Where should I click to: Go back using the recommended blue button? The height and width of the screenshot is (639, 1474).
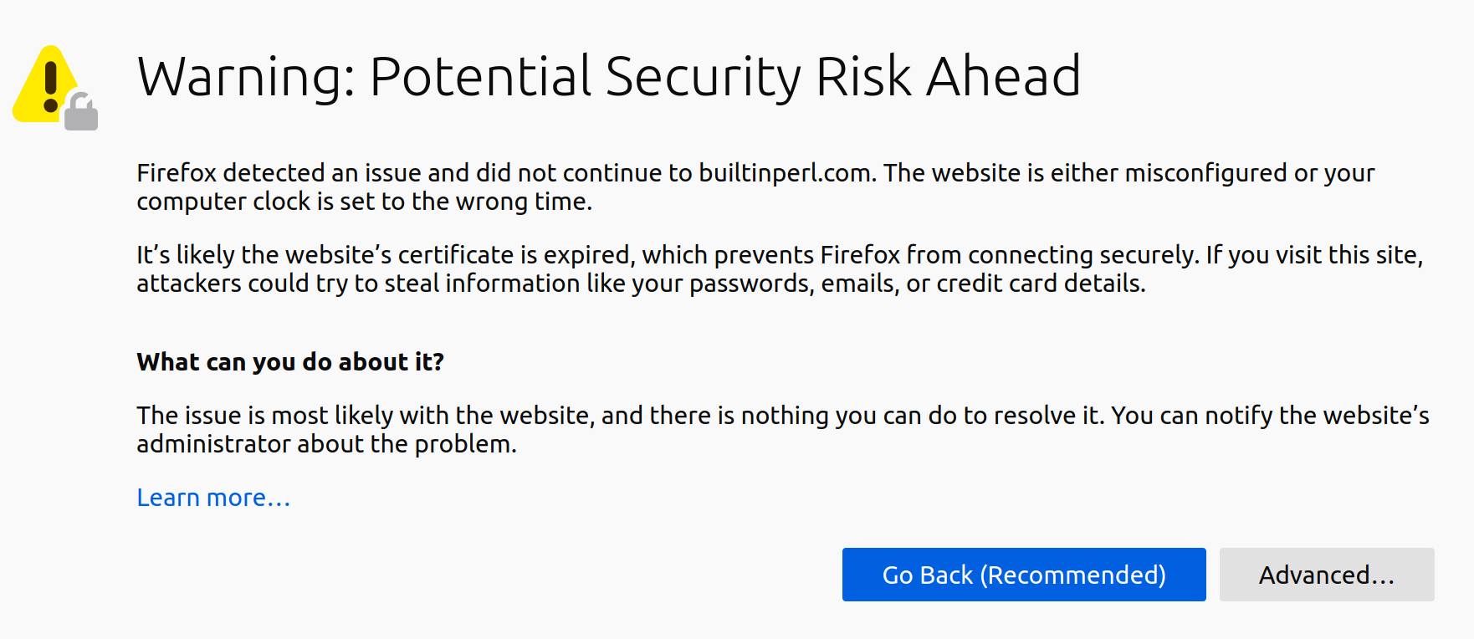1024,575
